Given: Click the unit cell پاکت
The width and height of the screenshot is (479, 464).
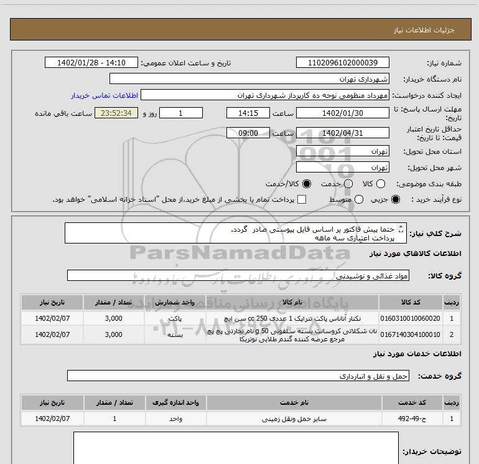Looking at the screenshot, I should pyautogui.click(x=175, y=318).
